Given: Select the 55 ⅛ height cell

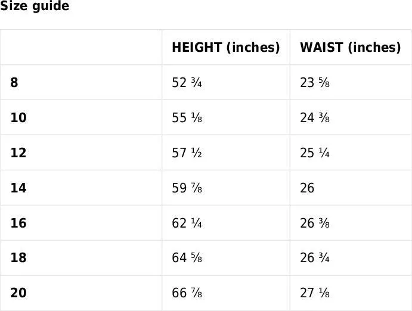Looking at the screenshot, I should click(x=187, y=117).
